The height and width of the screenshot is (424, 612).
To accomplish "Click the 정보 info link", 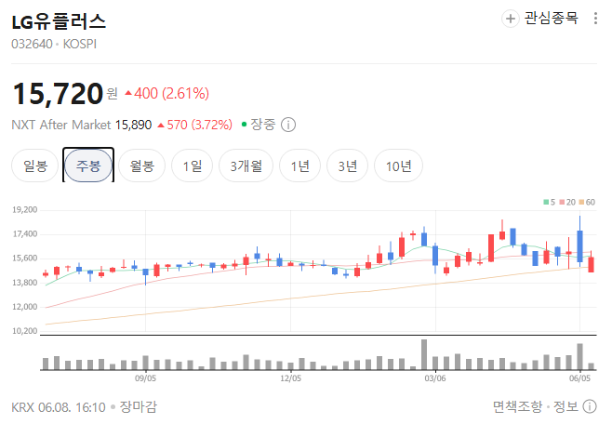I will click(565, 406).
